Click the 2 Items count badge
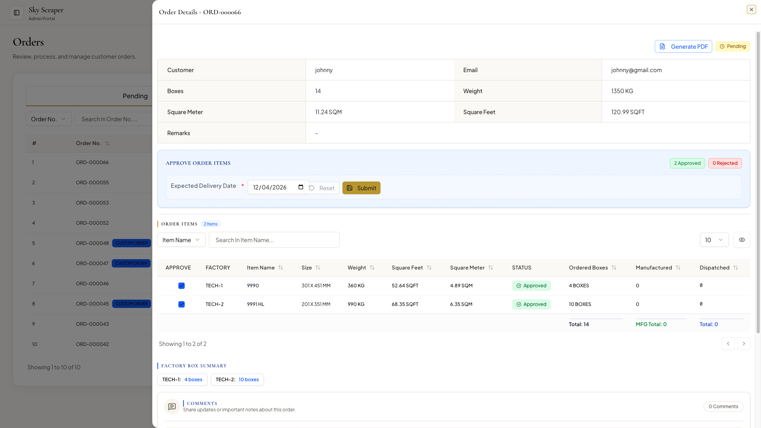761x428 pixels. tap(210, 224)
